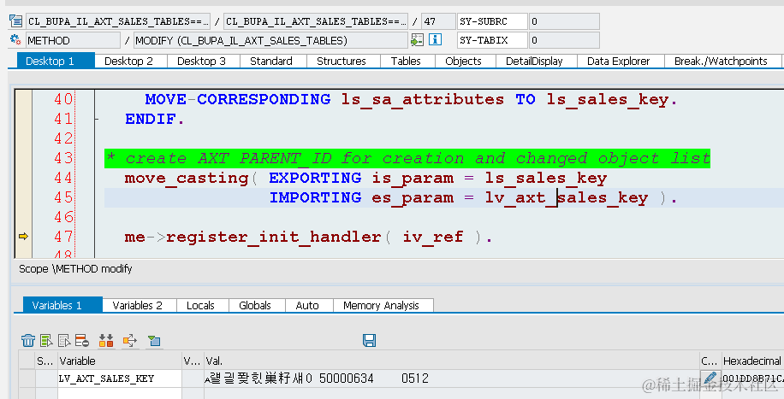The height and width of the screenshot is (399, 784).
Task: Click the SY-TABIX field
Action: coord(492,40)
